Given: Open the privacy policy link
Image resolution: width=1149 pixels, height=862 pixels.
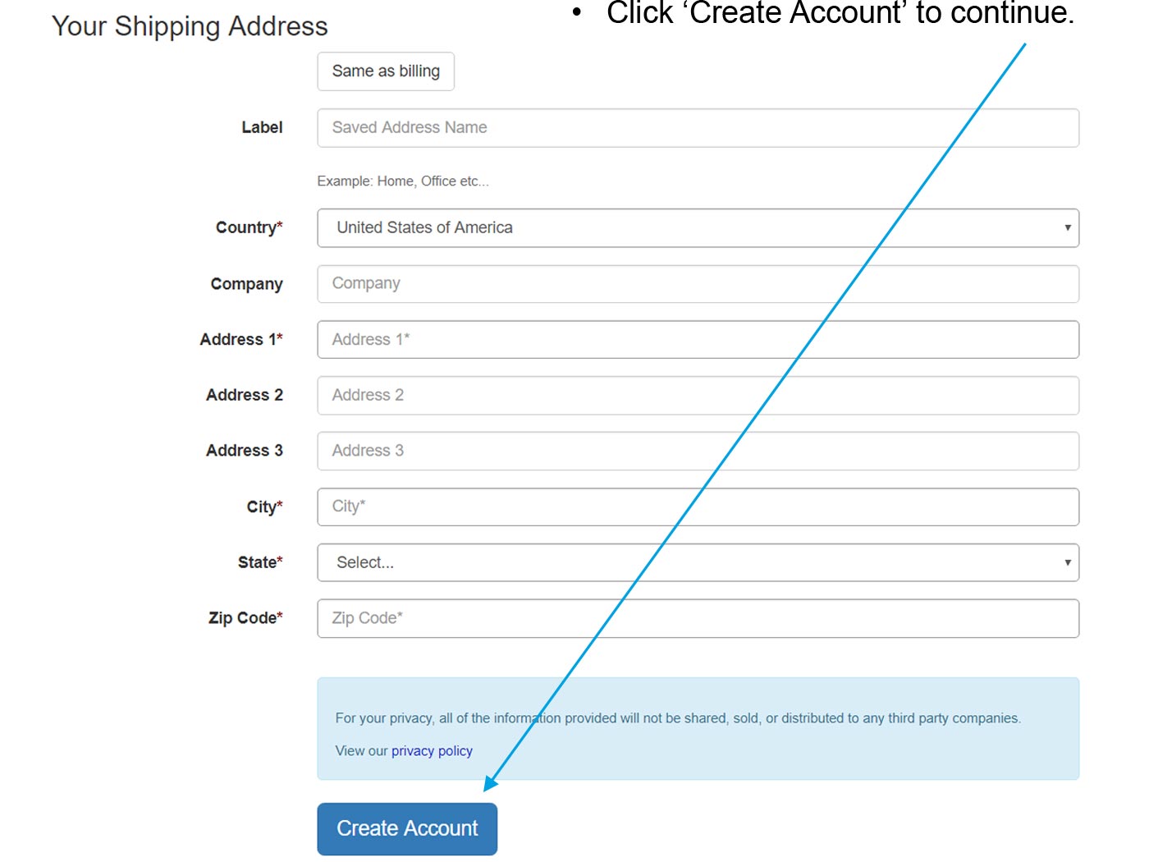Looking at the screenshot, I should [x=432, y=751].
